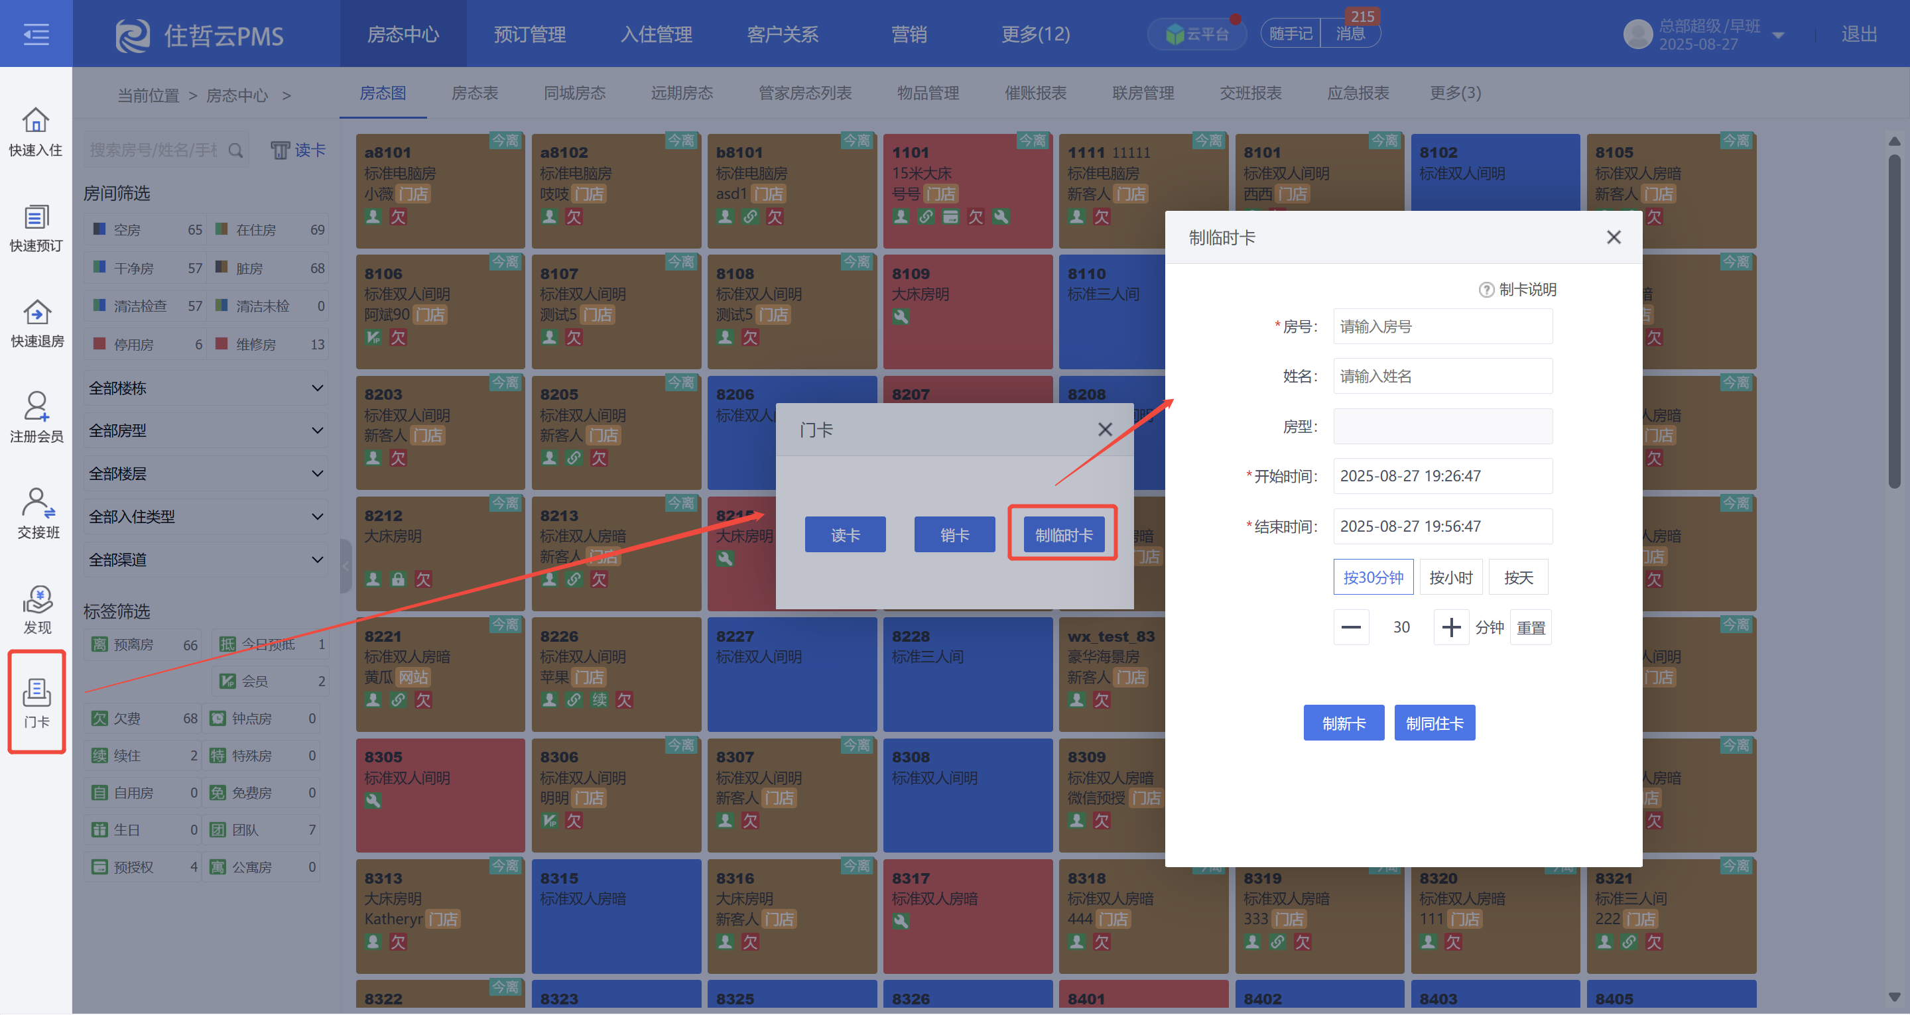Toggle 空房 room filter
The image size is (1910, 1015).
coord(146,229)
